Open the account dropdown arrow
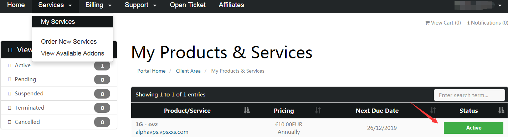 pos(499,5)
